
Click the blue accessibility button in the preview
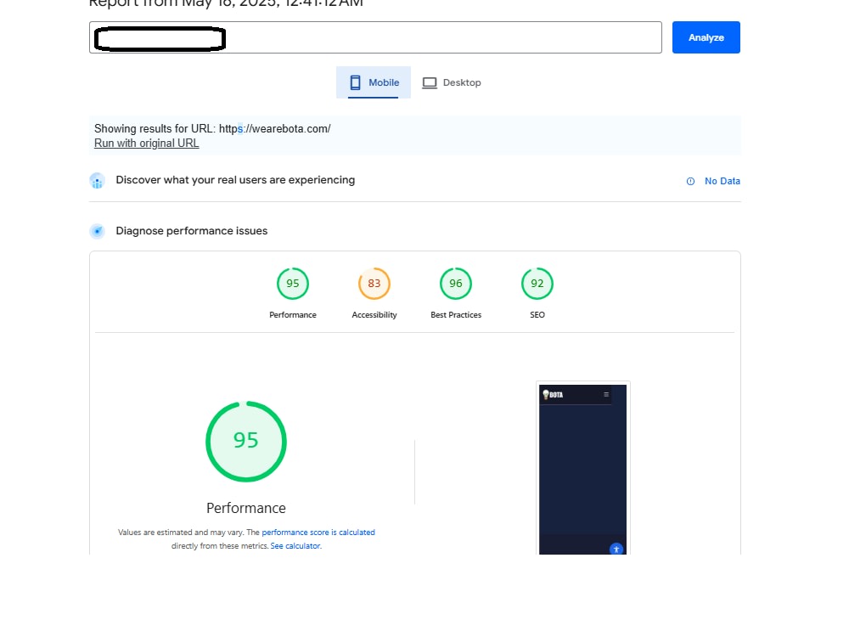[x=616, y=549]
